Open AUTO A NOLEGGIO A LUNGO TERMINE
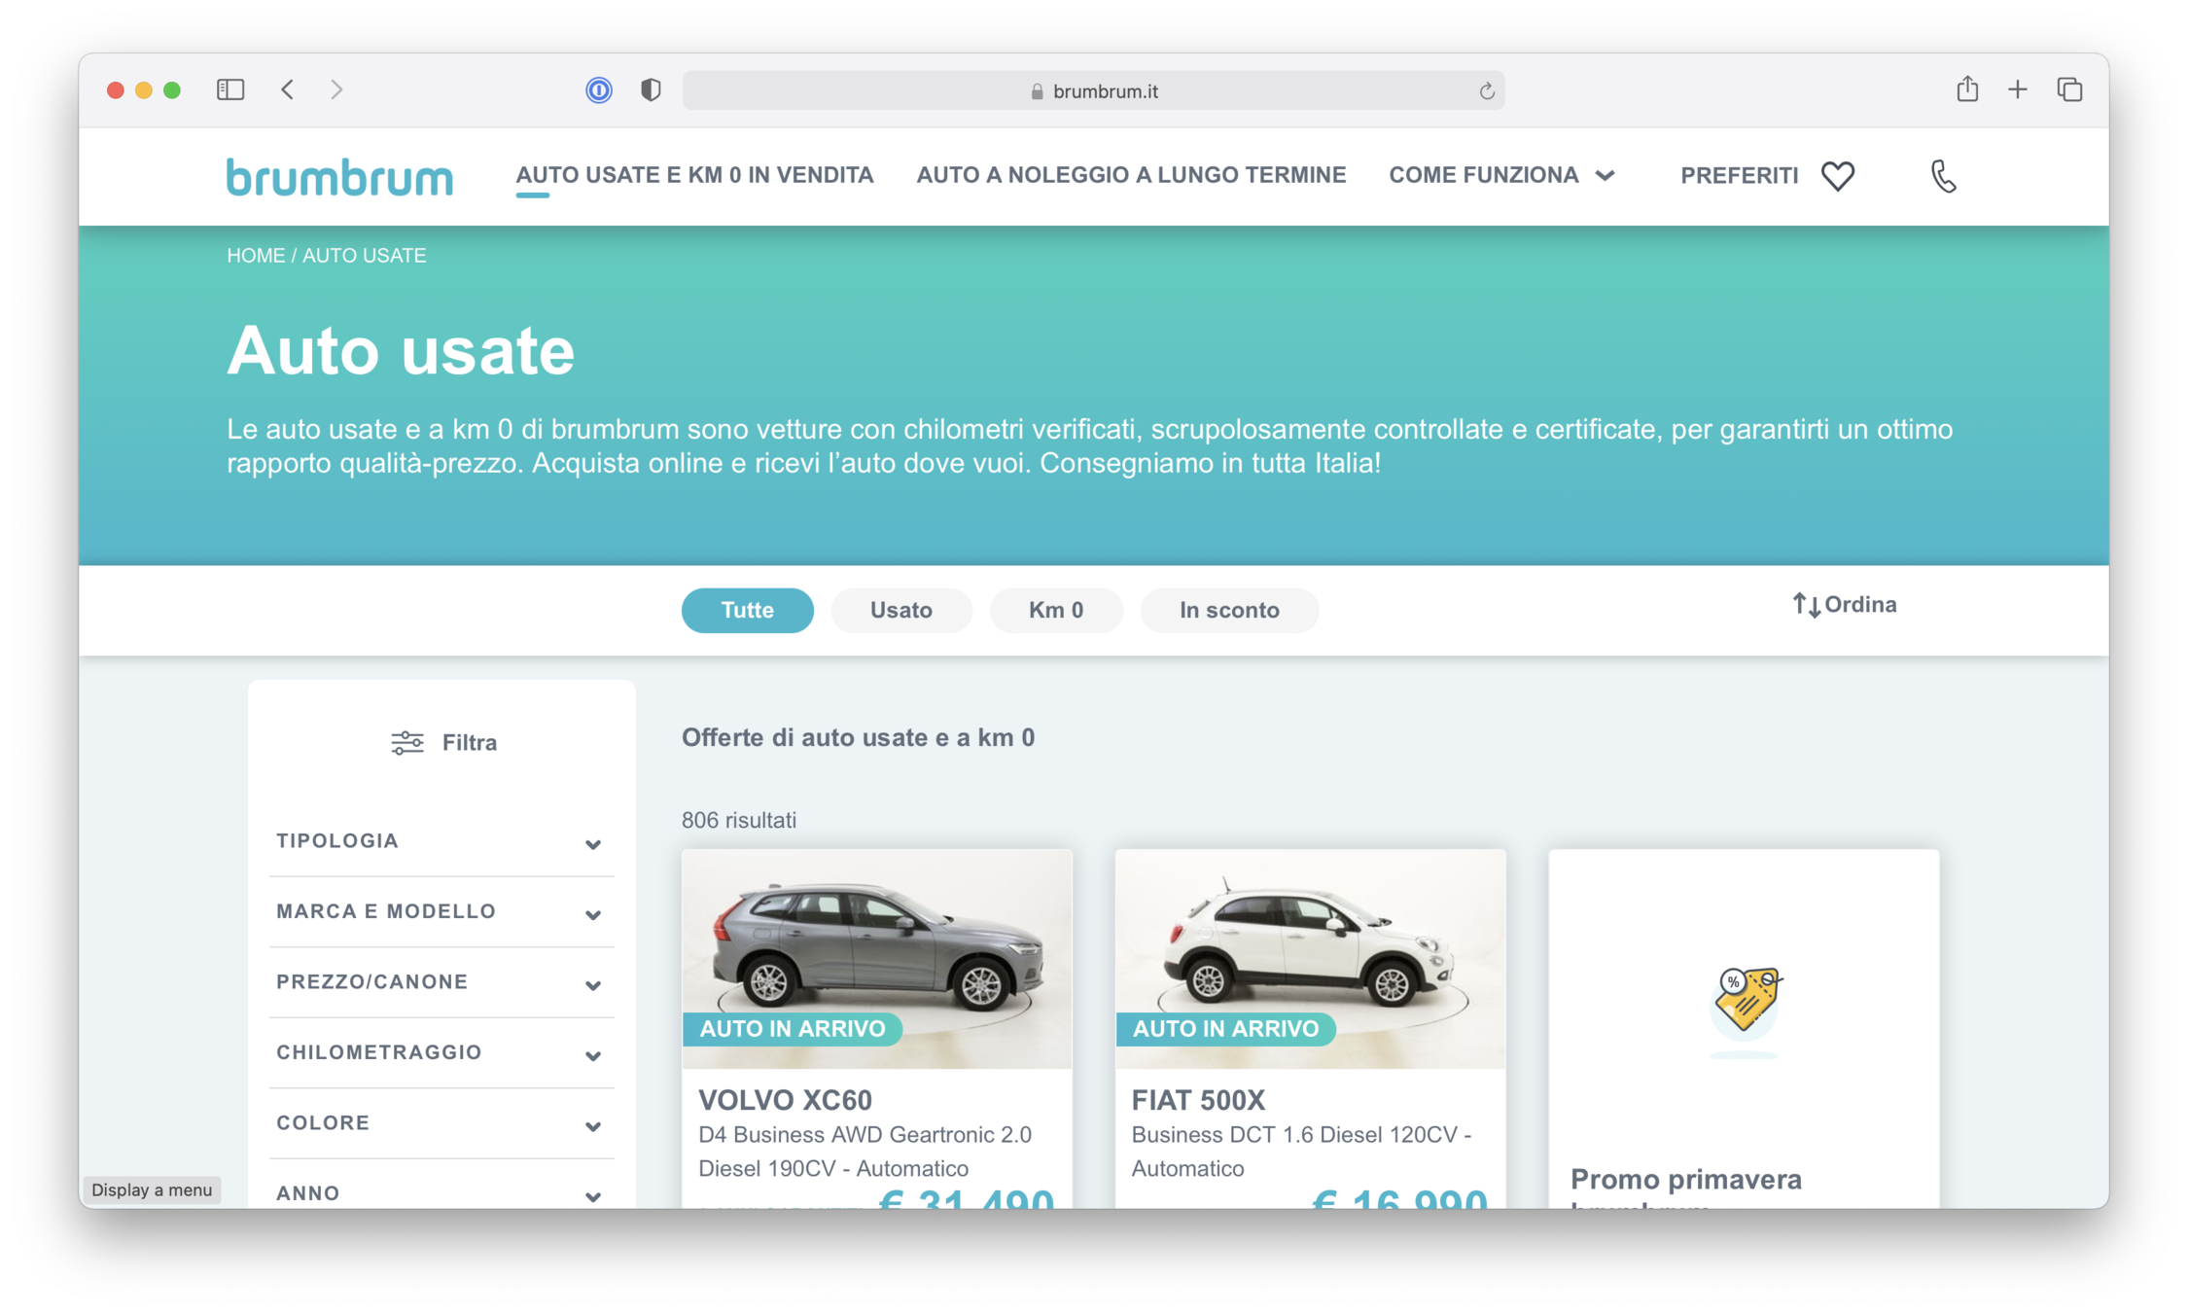The width and height of the screenshot is (2188, 1313). pyautogui.click(x=1131, y=175)
